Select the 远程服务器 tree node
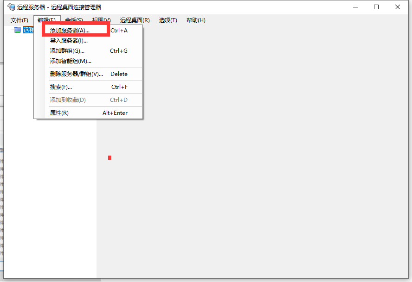This screenshot has width=412, height=282. (28, 29)
